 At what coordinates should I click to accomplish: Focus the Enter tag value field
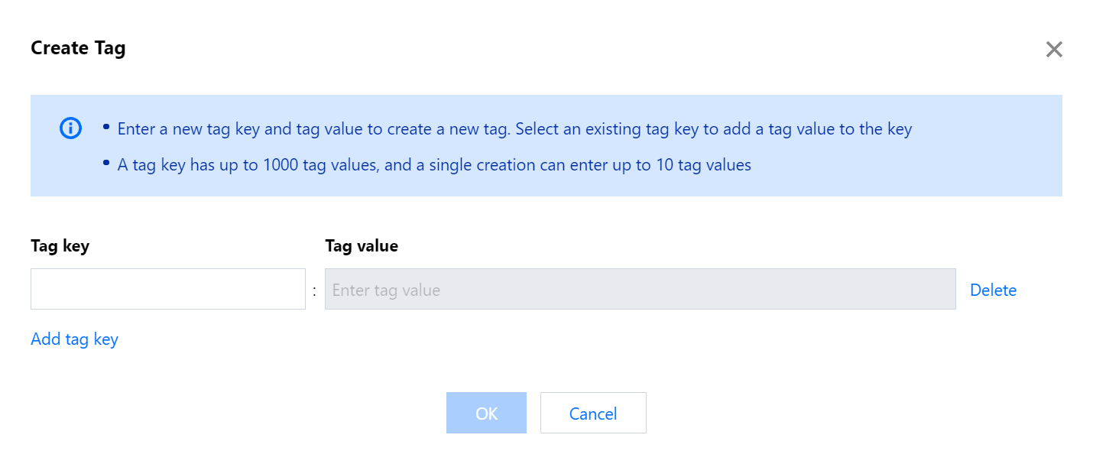click(x=640, y=289)
